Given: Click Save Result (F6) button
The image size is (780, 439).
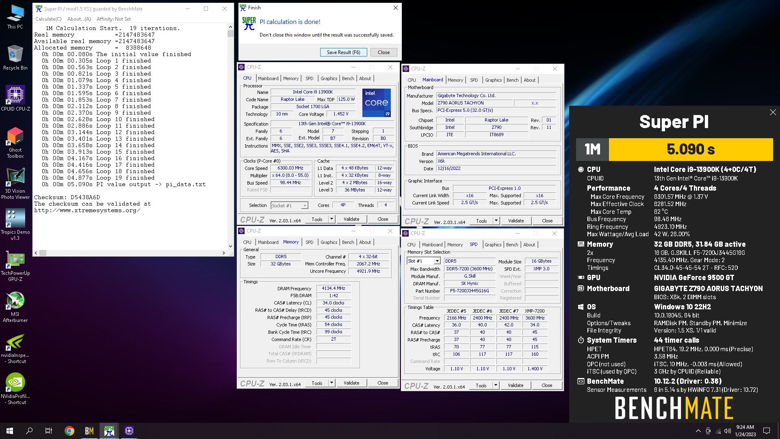Looking at the screenshot, I should (343, 52).
